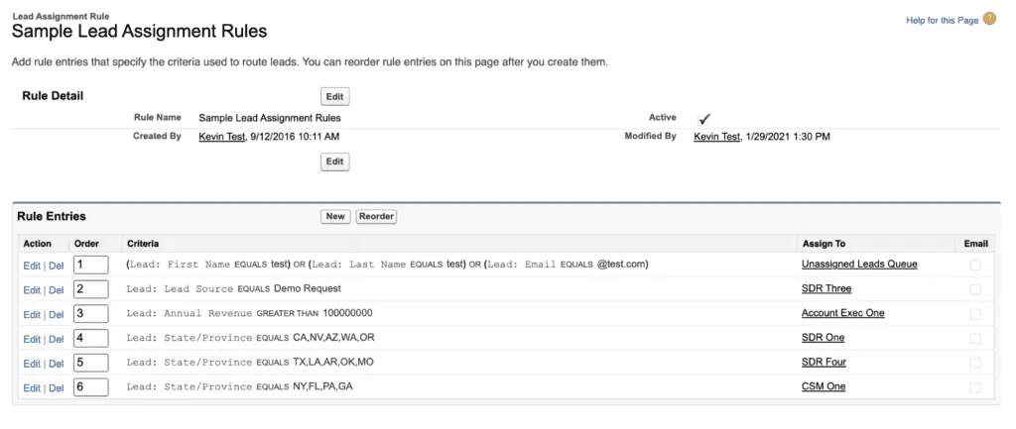Click the Assign To column header

[824, 244]
